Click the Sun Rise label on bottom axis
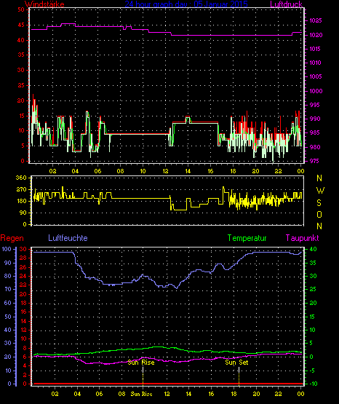Image resolution: width=339 pixels, height=404 pixels. (x=141, y=394)
